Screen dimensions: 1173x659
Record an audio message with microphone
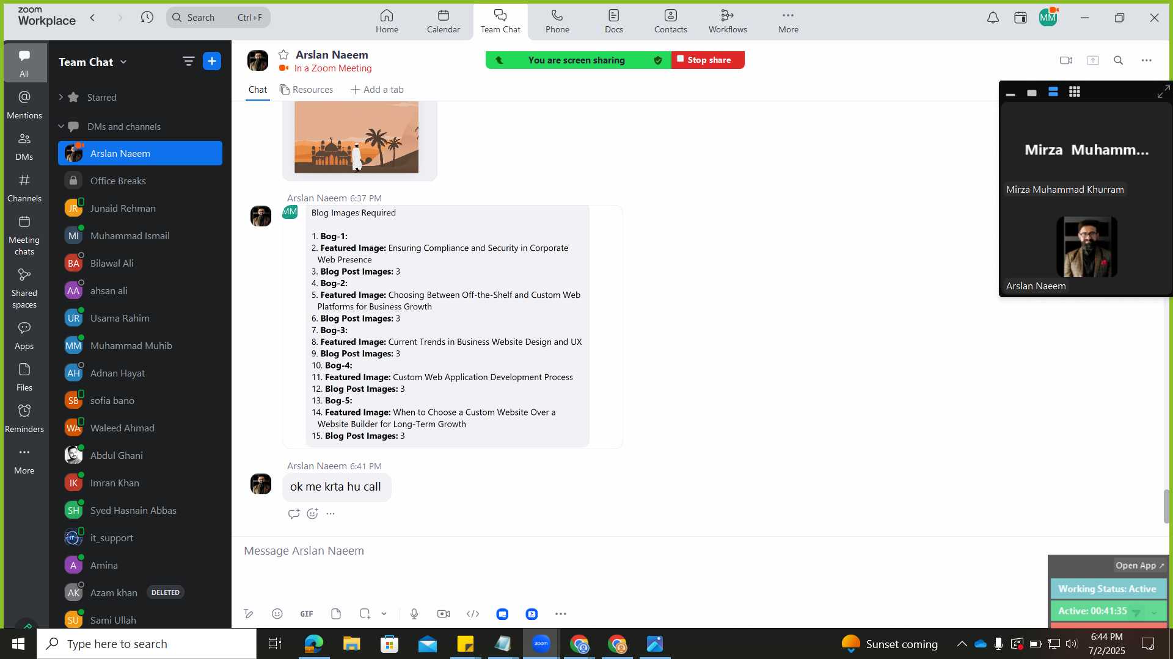414,614
